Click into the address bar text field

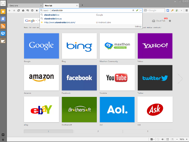coord(91,10)
